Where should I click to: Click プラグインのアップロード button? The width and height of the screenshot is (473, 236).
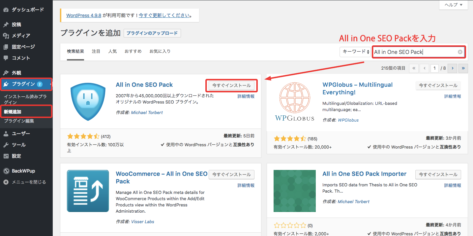[152, 33]
